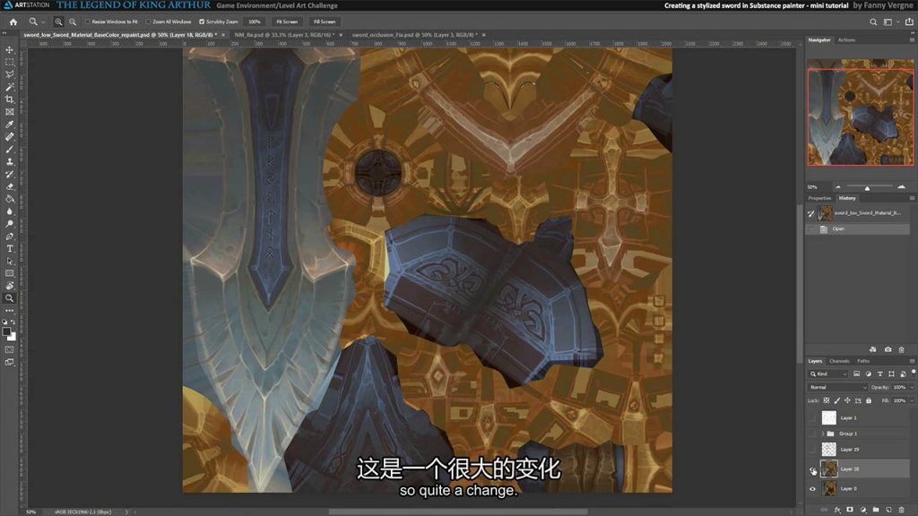Uncheck Scrubby Zoom checkbox
Viewport: 918px width, 516px height.
coord(202,21)
